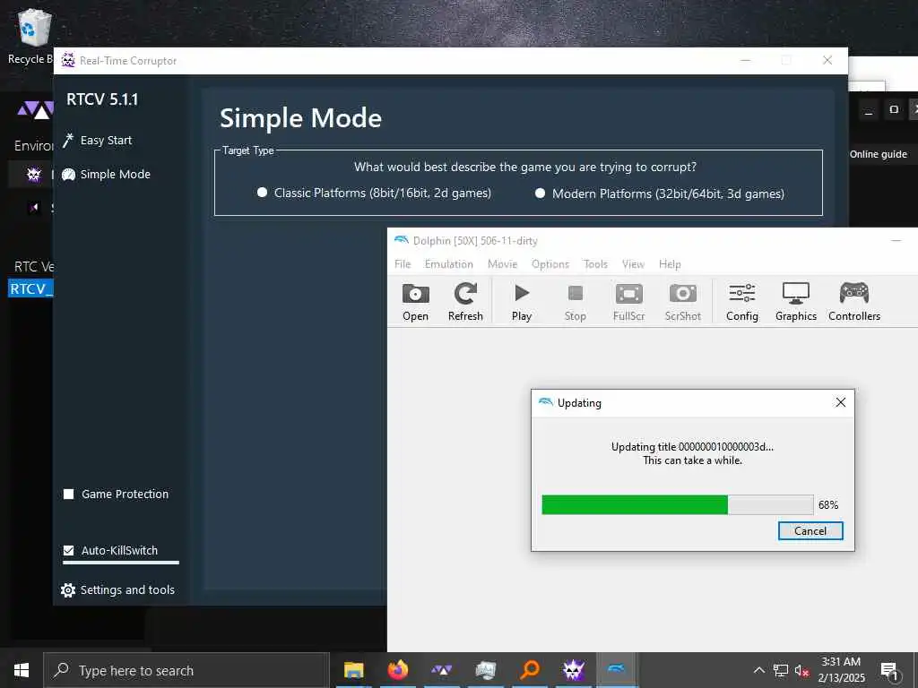Click the Open toolbar icon in Dolphin
The image size is (918, 688).
[415, 301]
